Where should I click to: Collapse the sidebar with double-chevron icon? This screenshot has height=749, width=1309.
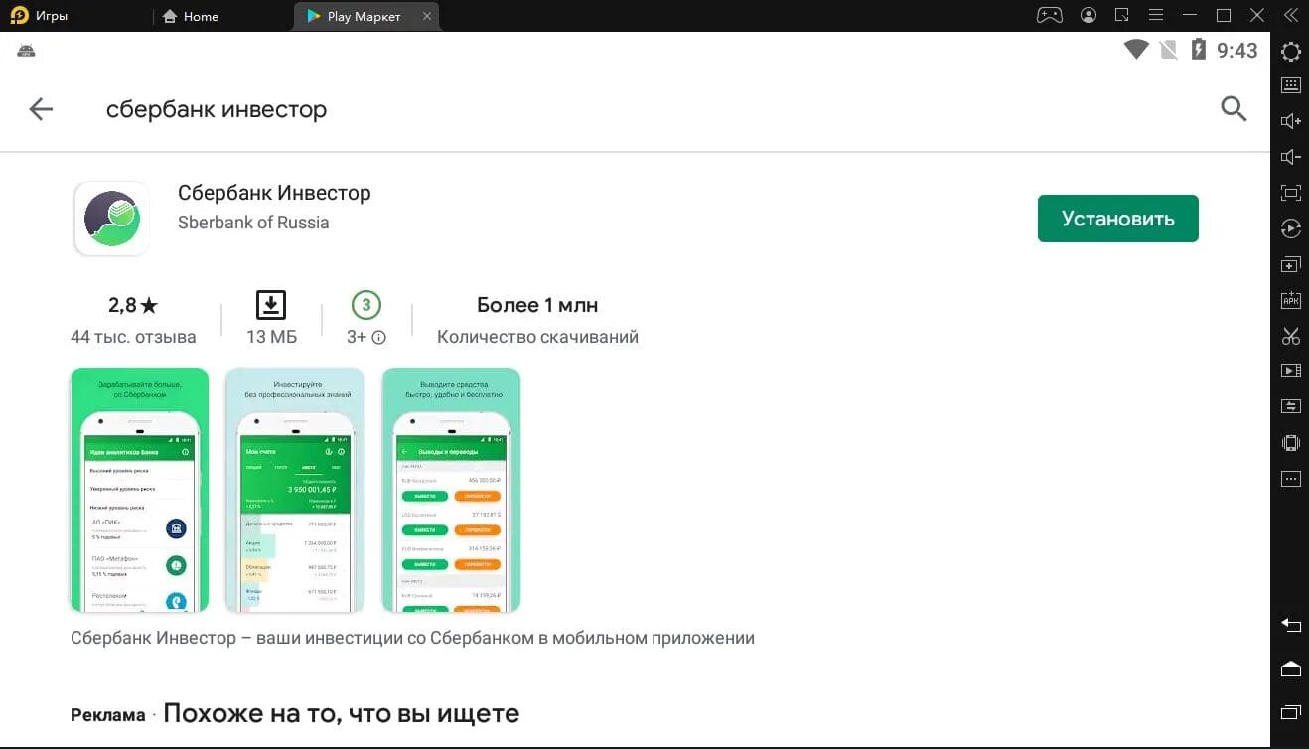tap(1290, 15)
